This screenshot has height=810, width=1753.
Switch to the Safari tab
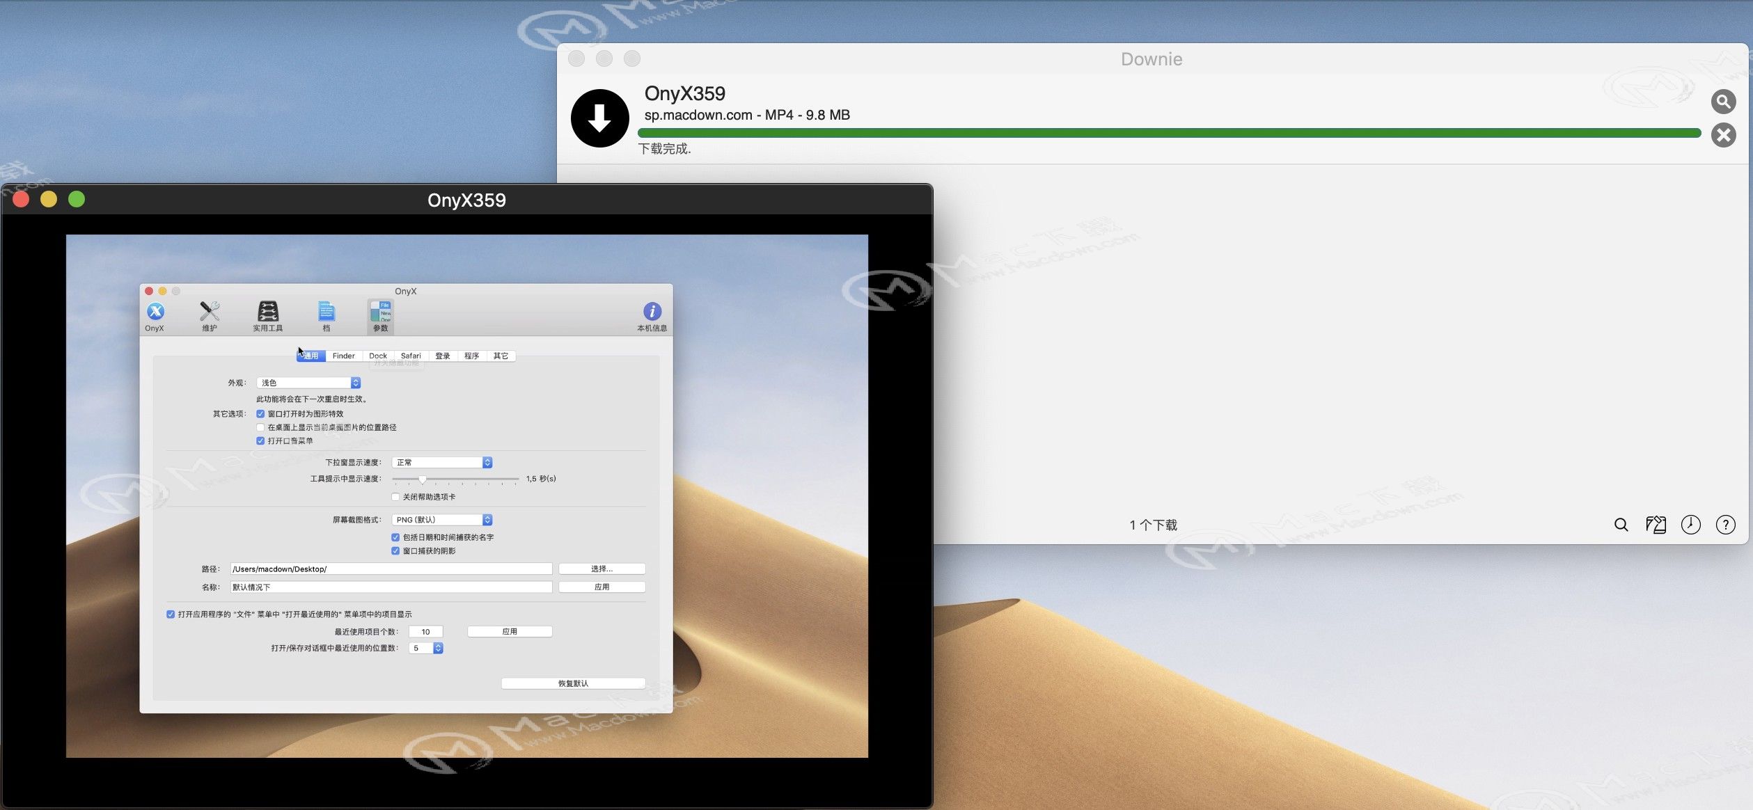(x=411, y=356)
